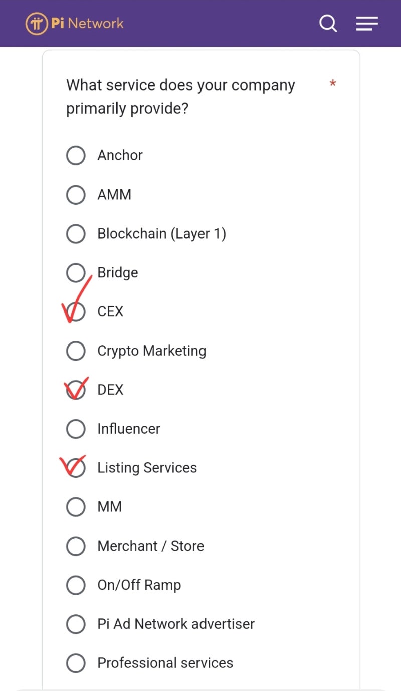This screenshot has height=691, width=401.
Task: Click the Pi Network logo icon
Action: (x=37, y=23)
